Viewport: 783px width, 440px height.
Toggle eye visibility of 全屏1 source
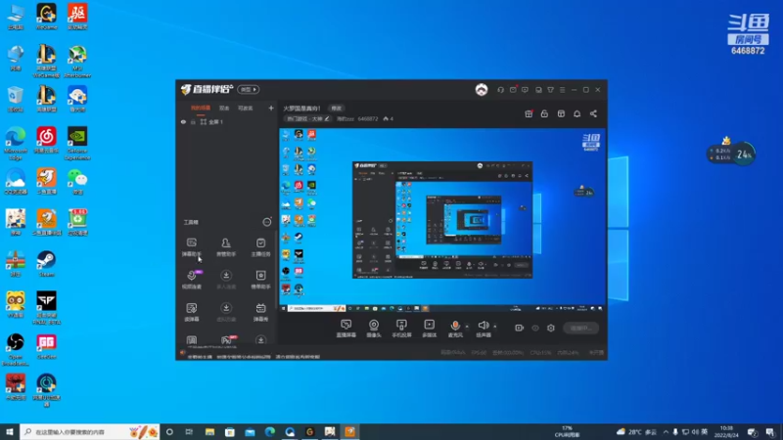[x=183, y=121]
